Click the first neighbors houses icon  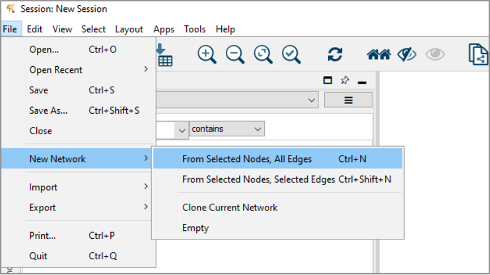click(x=379, y=55)
